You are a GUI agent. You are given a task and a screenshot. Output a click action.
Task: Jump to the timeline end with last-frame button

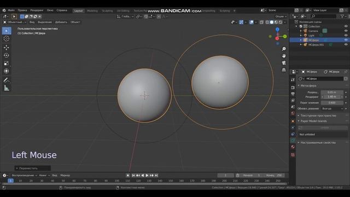click(x=156, y=176)
